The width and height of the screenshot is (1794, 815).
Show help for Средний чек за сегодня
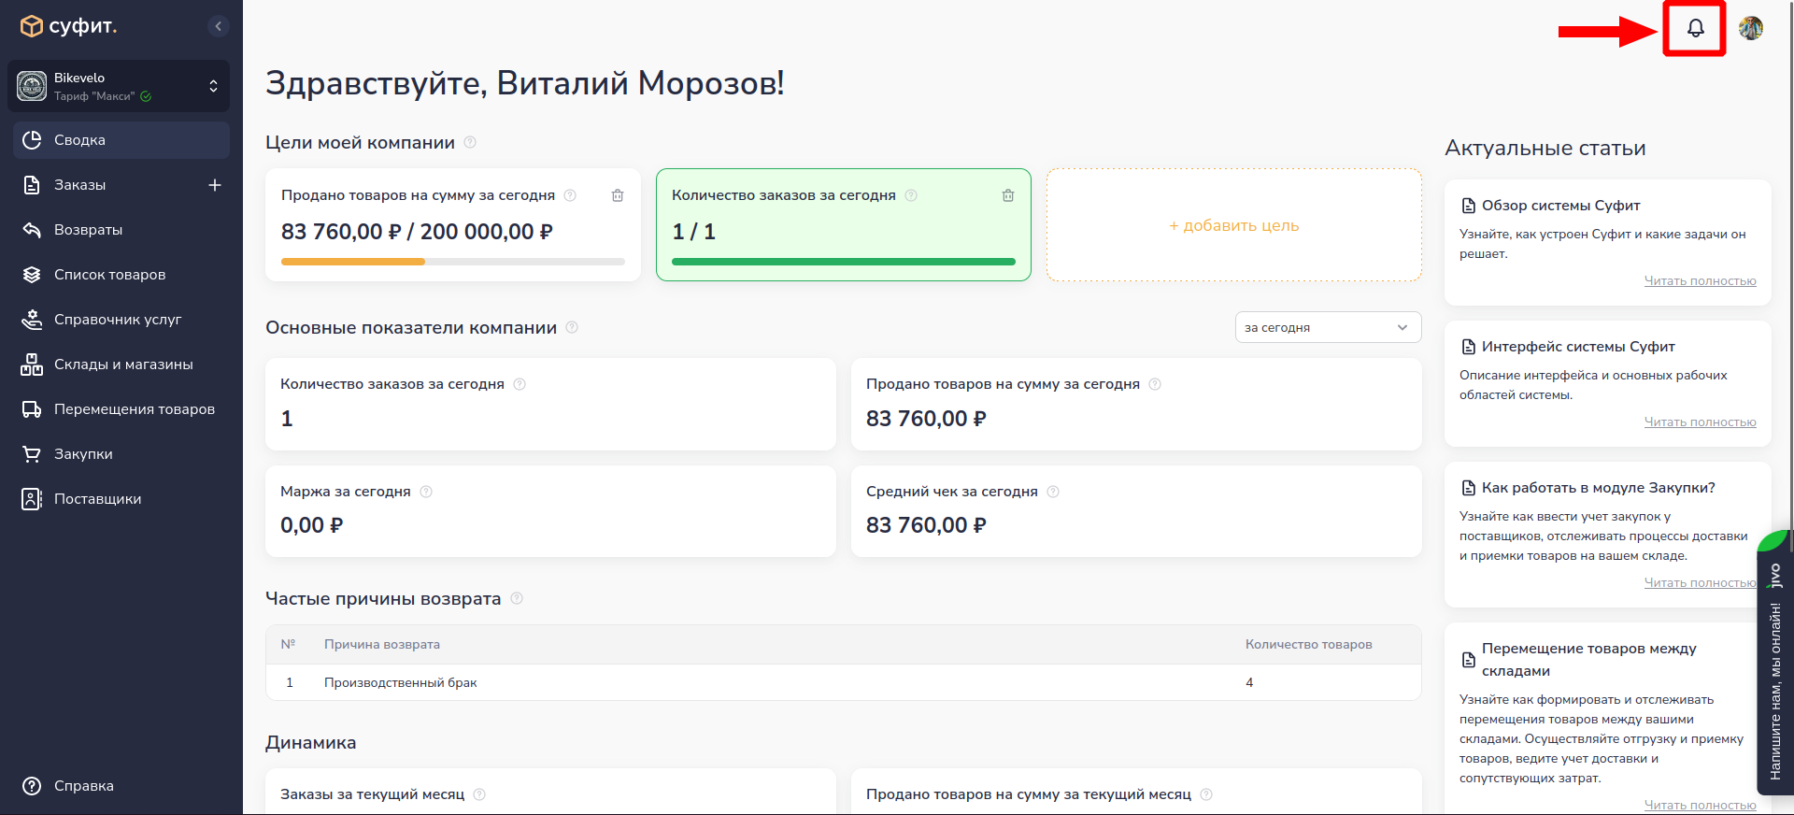coord(1053,492)
